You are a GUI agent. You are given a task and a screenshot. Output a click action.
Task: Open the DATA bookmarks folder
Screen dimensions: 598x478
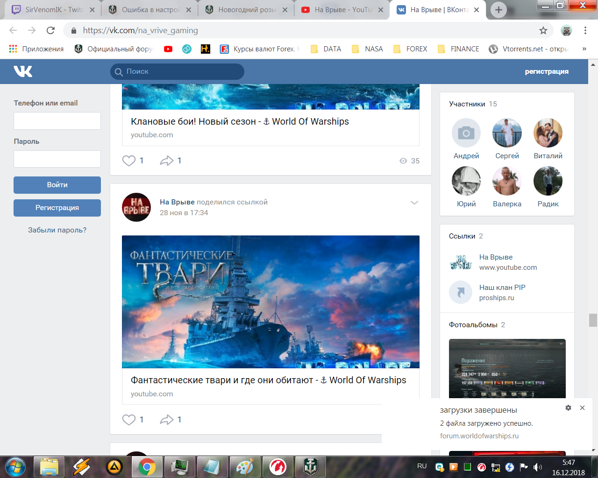coord(326,49)
